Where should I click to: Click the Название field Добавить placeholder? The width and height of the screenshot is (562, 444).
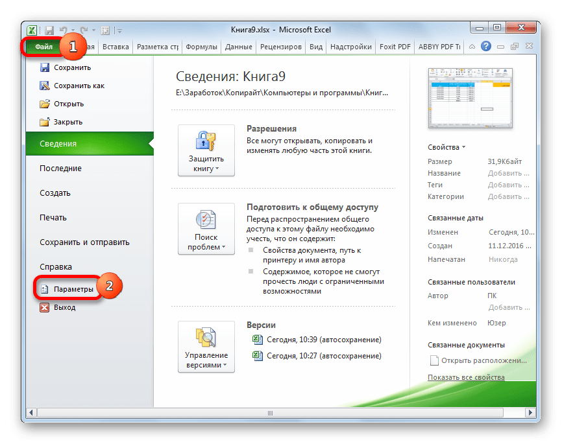point(508,173)
